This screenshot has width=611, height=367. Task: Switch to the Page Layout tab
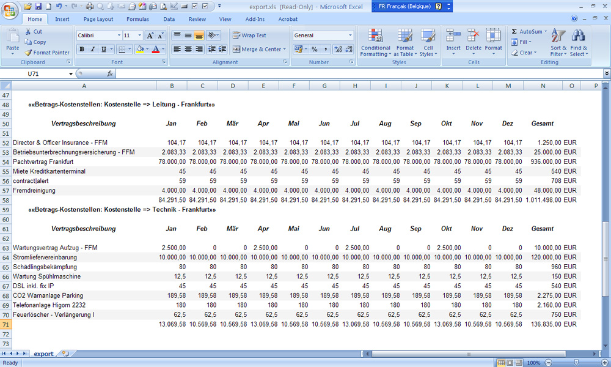click(x=98, y=19)
